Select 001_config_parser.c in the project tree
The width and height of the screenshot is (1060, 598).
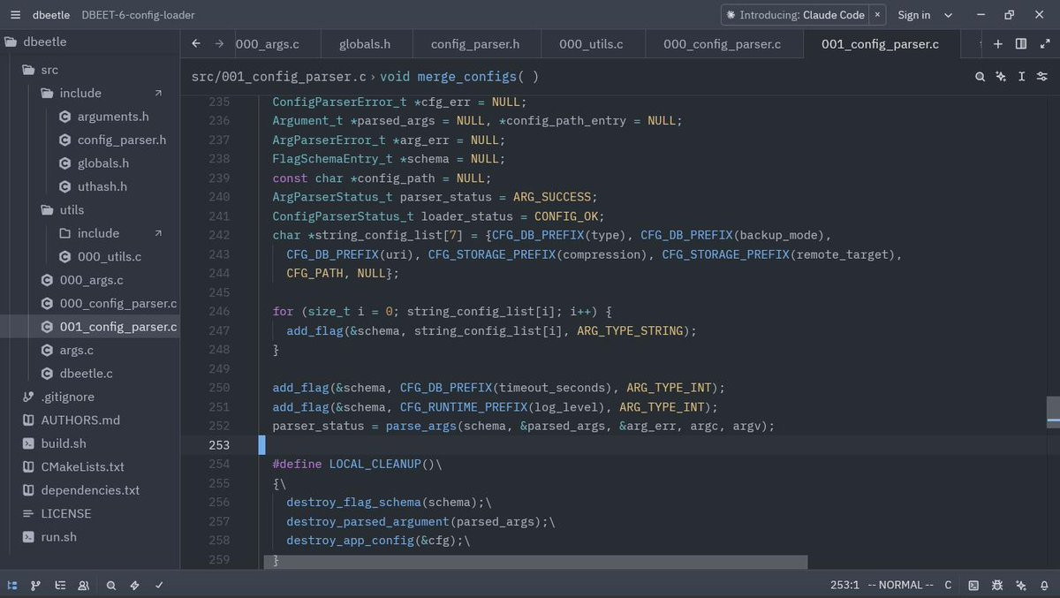pyautogui.click(x=90, y=327)
